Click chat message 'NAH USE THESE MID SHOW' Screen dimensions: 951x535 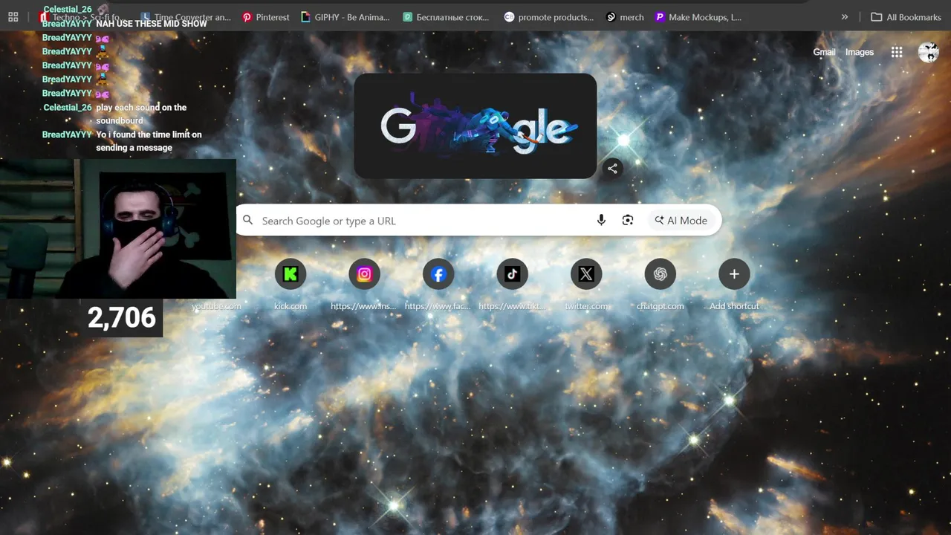coord(152,24)
